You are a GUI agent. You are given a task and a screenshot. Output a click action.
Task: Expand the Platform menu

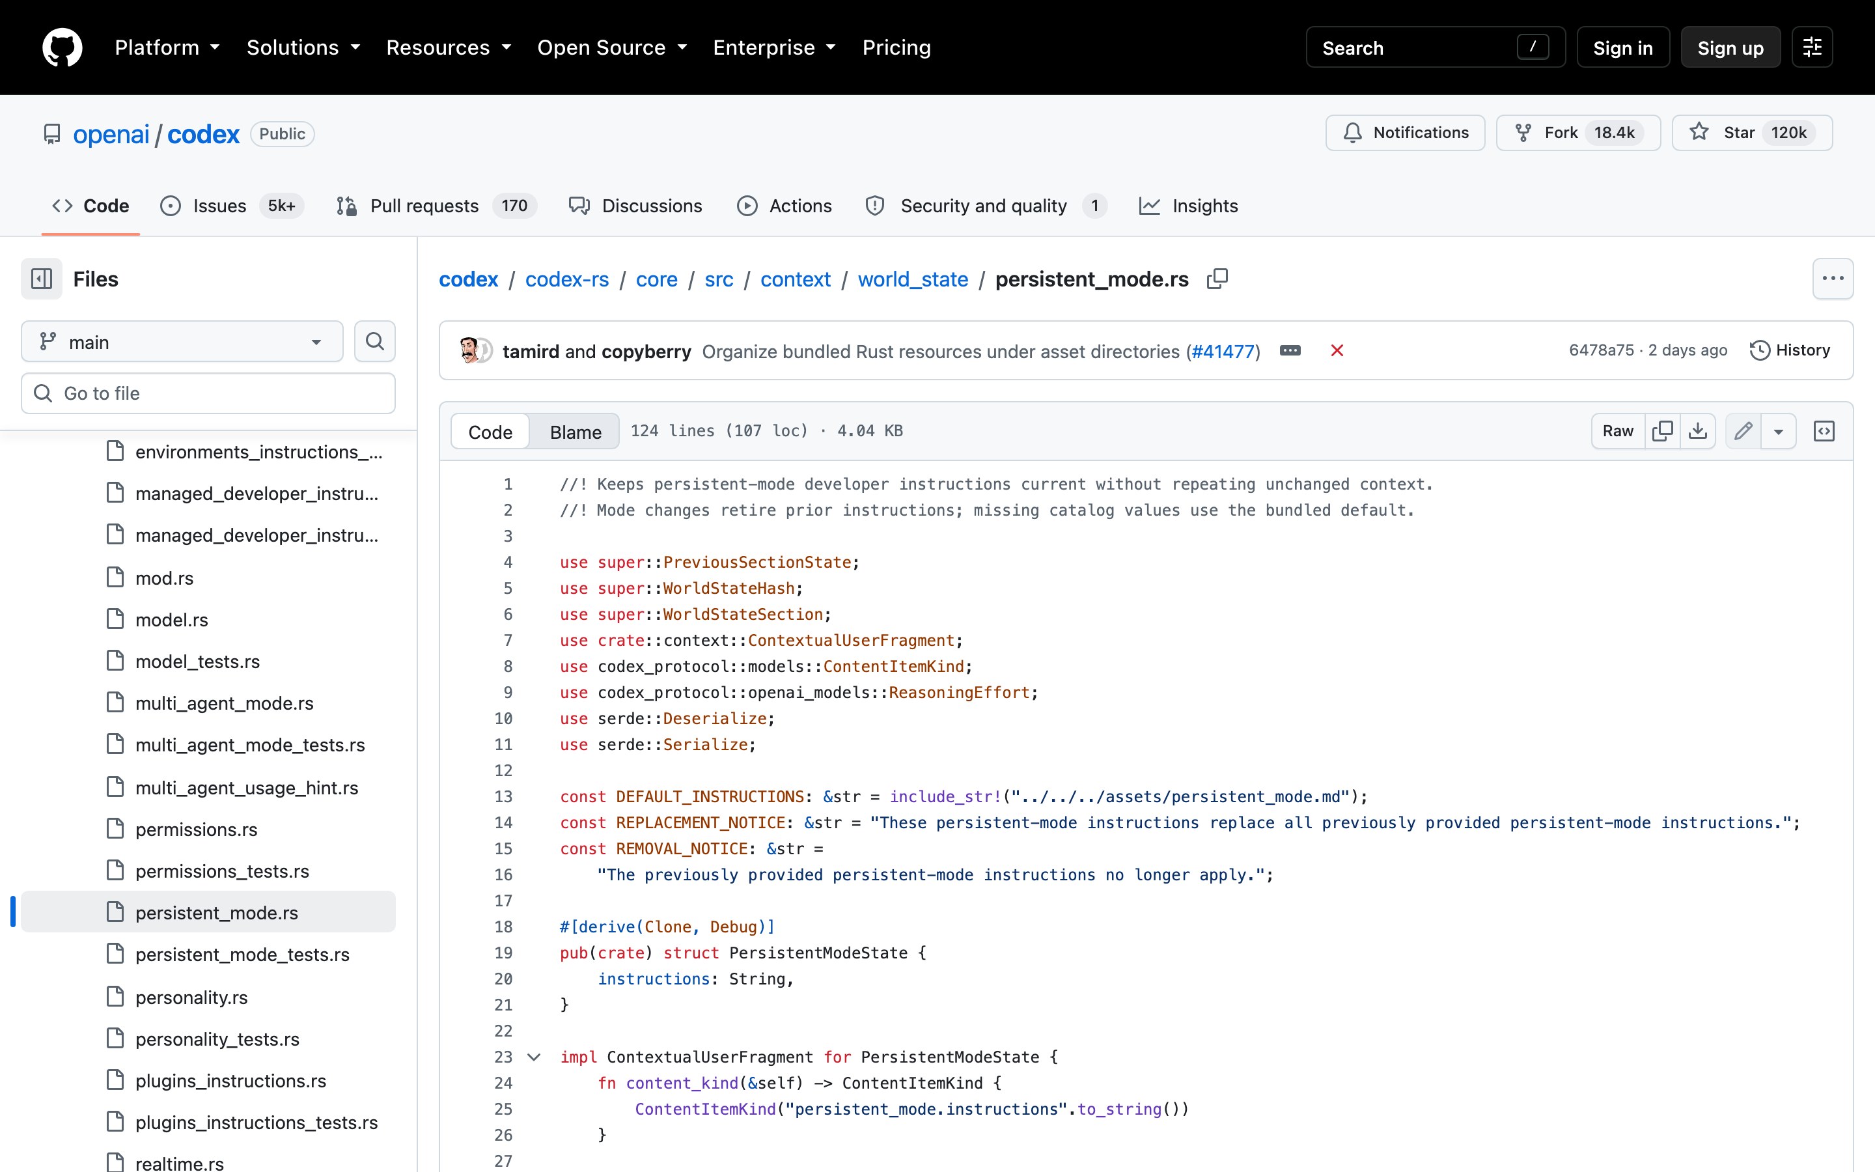tap(167, 48)
